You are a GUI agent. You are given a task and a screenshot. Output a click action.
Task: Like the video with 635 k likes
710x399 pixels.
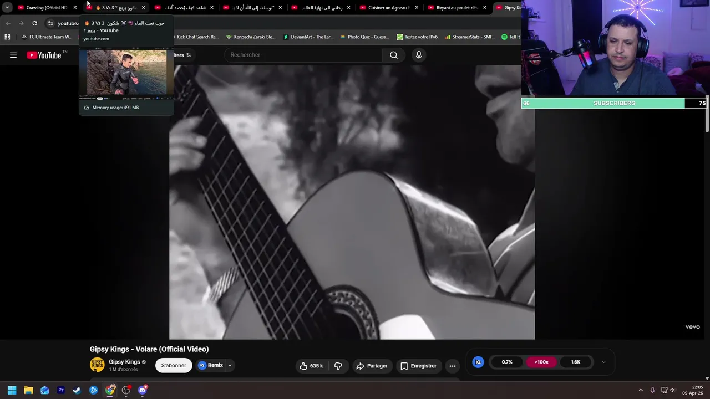pos(311,366)
